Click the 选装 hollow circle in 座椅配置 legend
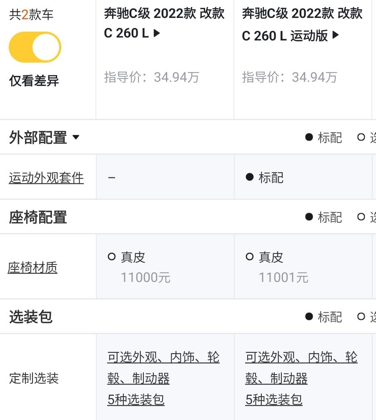Screen dimensions: 376x420 coord(361,217)
